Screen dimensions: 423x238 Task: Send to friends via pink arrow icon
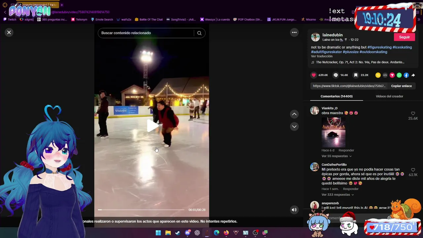tap(392, 75)
